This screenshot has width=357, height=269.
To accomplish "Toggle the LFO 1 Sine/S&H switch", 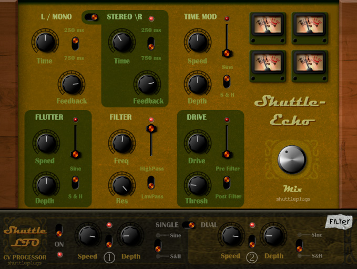I will tap(158, 245).
